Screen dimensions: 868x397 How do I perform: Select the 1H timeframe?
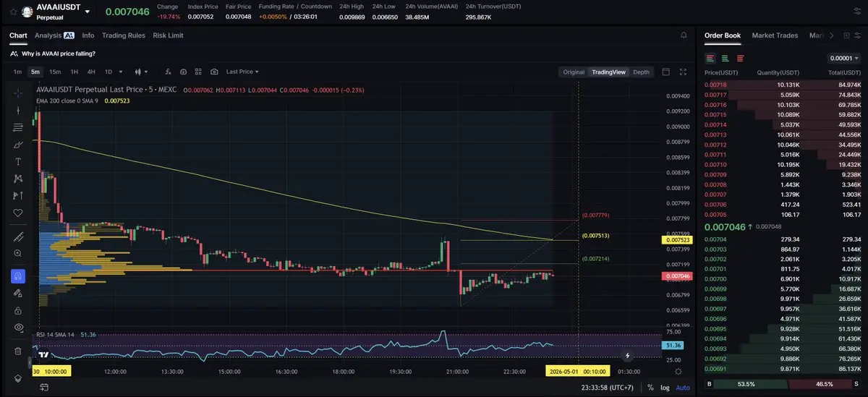(74, 72)
